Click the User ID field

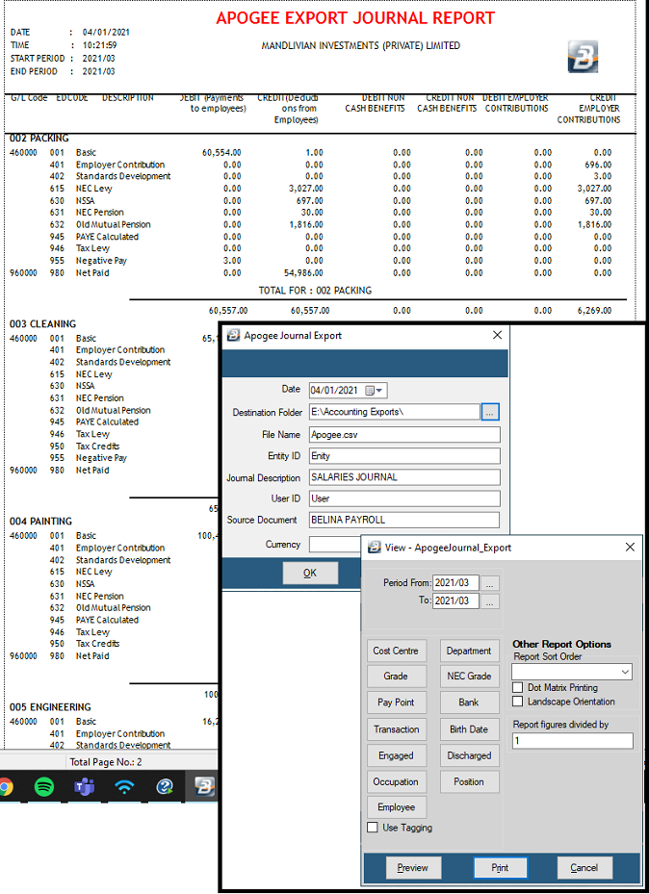pyautogui.click(x=404, y=498)
